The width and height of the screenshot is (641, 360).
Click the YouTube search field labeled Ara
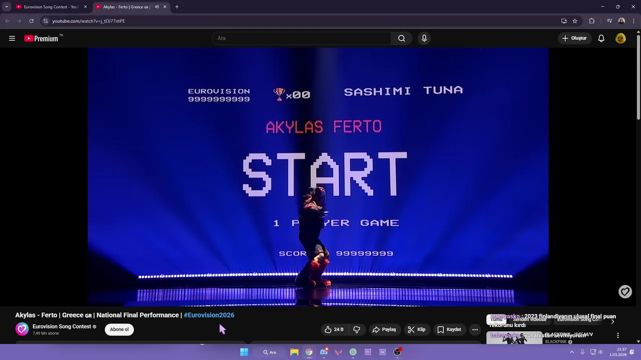tap(302, 38)
